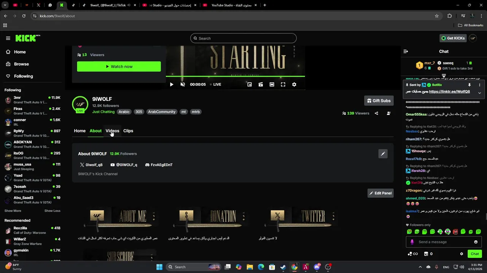Open RpWy channel in sidebar
Image resolution: width=487 pixels, height=273 pixels.
point(32,133)
